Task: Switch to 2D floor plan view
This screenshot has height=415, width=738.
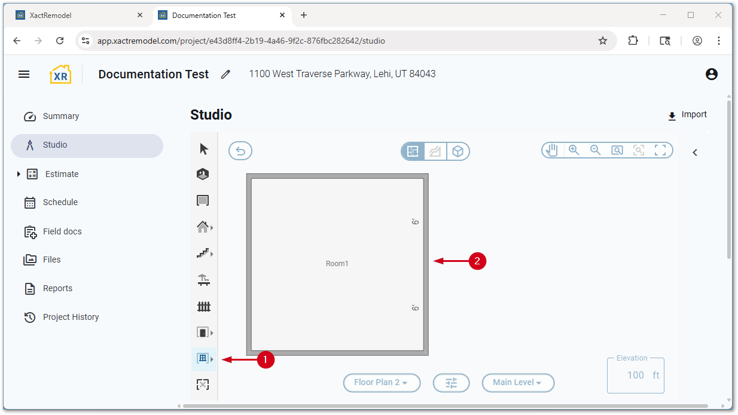Action: click(x=413, y=151)
